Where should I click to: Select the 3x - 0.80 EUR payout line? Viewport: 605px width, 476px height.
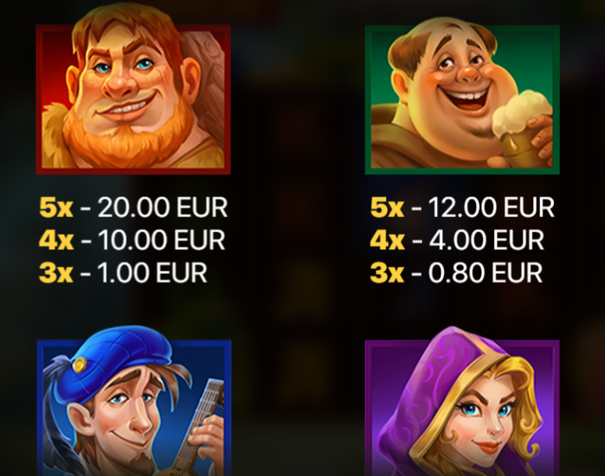click(456, 272)
